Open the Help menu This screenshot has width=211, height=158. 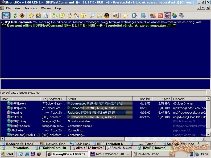[x=58, y=8]
